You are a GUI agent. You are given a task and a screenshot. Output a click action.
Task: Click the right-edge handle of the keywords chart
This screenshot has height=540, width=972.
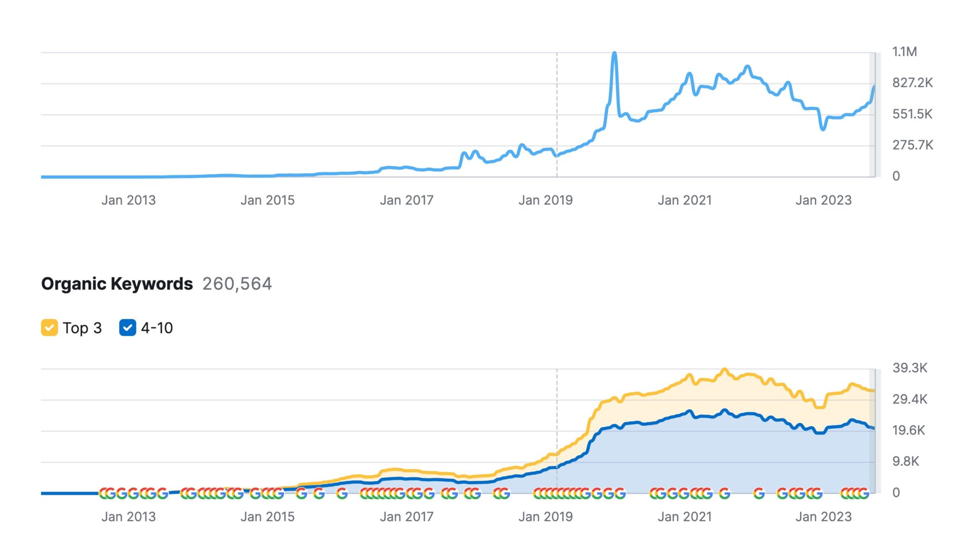tap(873, 430)
